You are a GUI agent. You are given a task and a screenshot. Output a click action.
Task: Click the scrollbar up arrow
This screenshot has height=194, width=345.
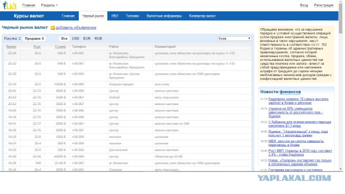click(341, 2)
